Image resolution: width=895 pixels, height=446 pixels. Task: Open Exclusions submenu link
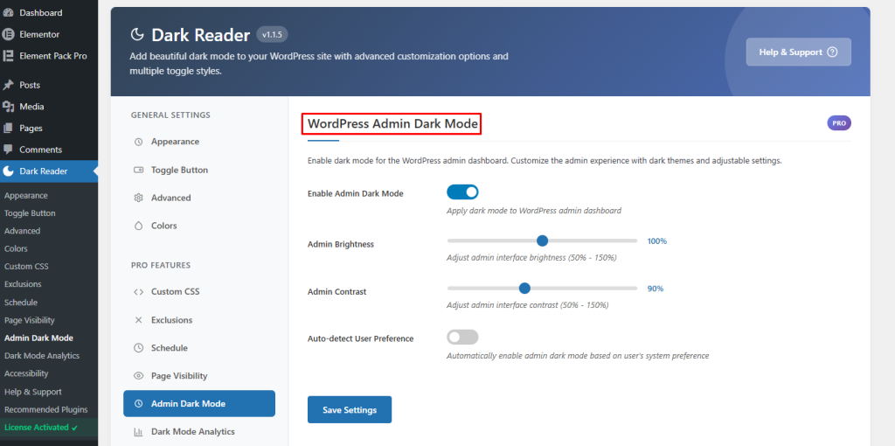(x=23, y=284)
